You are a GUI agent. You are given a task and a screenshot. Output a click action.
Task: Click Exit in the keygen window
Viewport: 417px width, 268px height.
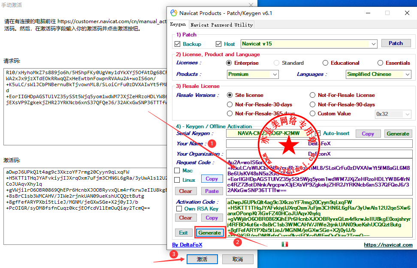(x=183, y=233)
